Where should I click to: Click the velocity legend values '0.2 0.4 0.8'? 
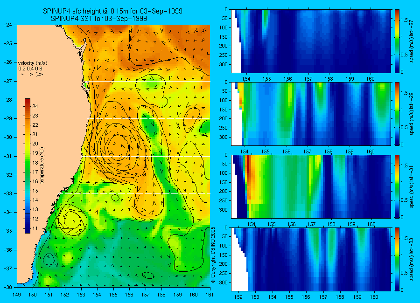(30, 69)
